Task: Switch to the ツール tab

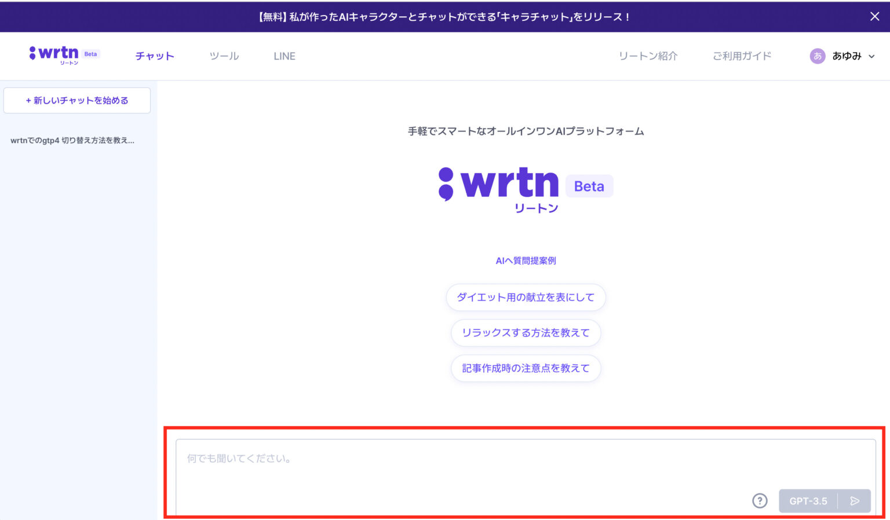Action: click(x=224, y=56)
